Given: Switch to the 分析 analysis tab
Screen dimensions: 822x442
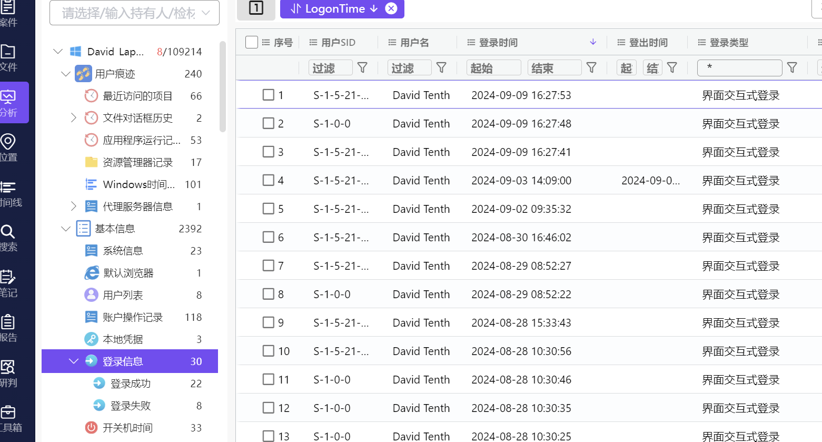Looking at the screenshot, I should [x=9, y=102].
